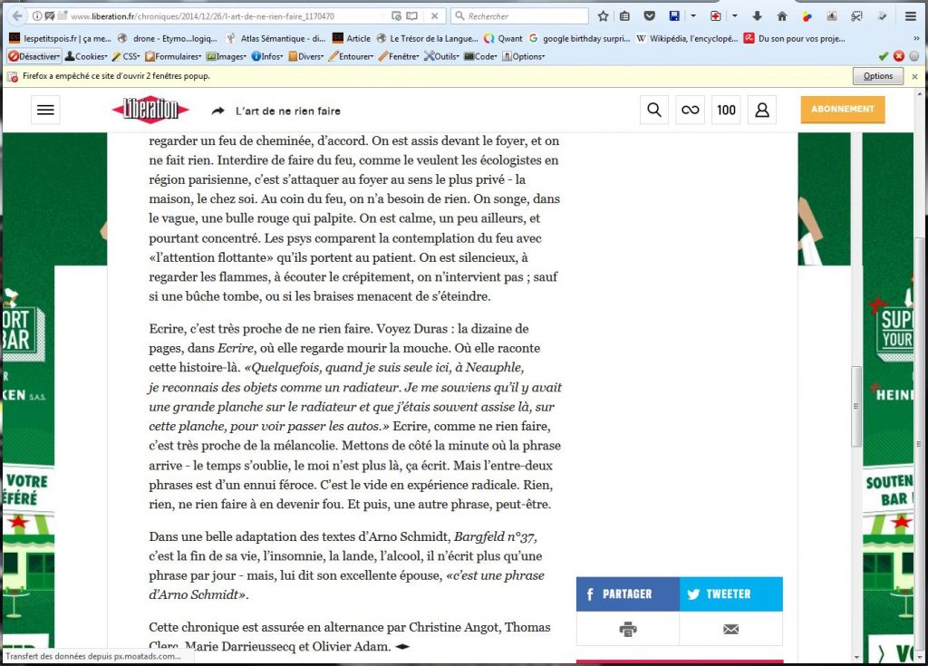This screenshot has width=928, height=666.
Task: Open the Firefox hamburger menu
Action: click(911, 16)
